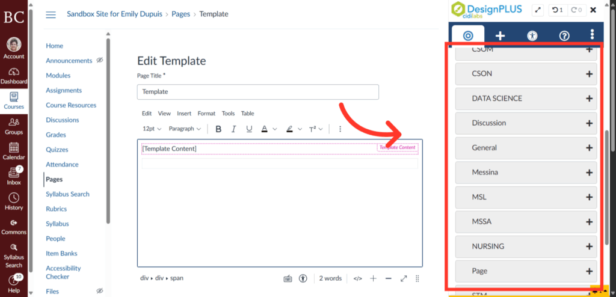Open Modules in course navigation
This screenshot has height=297, width=616.
point(58,75)
